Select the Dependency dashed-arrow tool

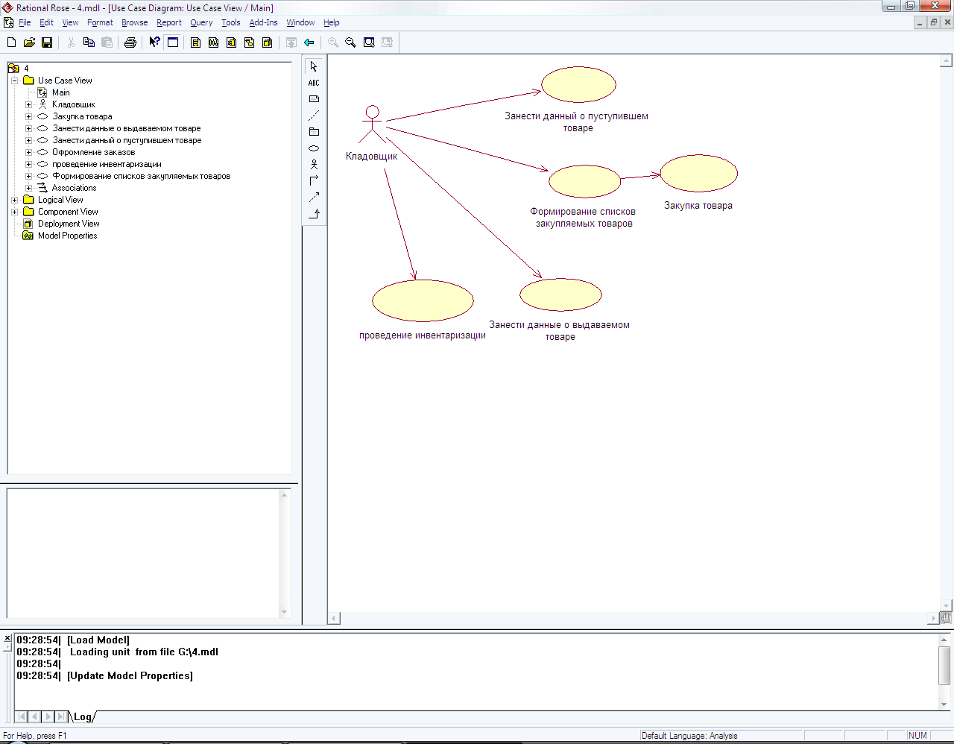coord(314,198)
